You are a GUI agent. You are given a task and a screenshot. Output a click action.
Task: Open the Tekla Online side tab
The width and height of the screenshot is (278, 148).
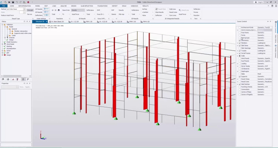click(x=276, y=39)
